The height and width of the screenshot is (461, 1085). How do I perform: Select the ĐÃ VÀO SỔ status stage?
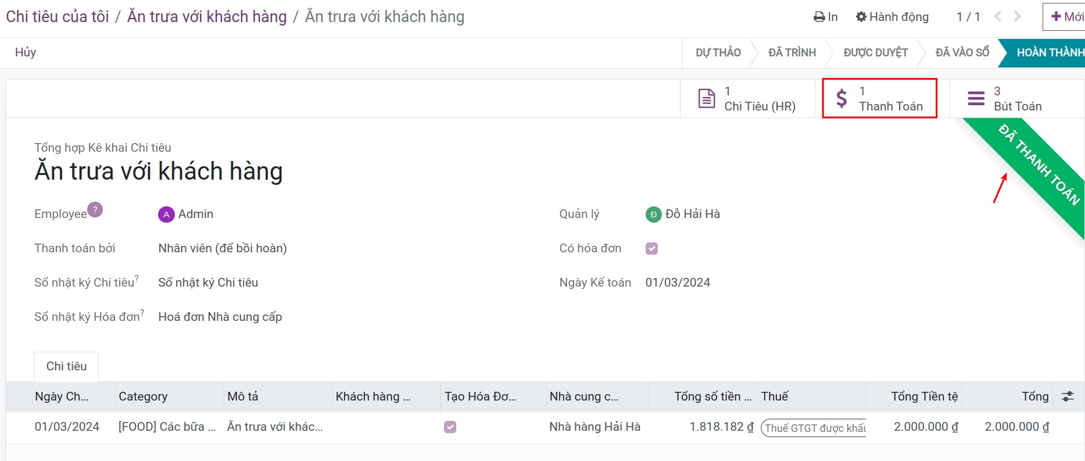962,53
